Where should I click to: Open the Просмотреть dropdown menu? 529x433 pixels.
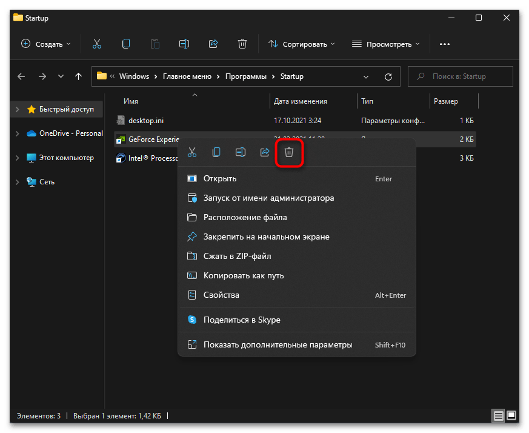[x=386, y=44]
